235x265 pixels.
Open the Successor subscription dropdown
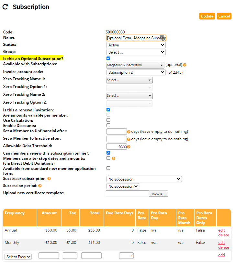[x=144, y=179]
